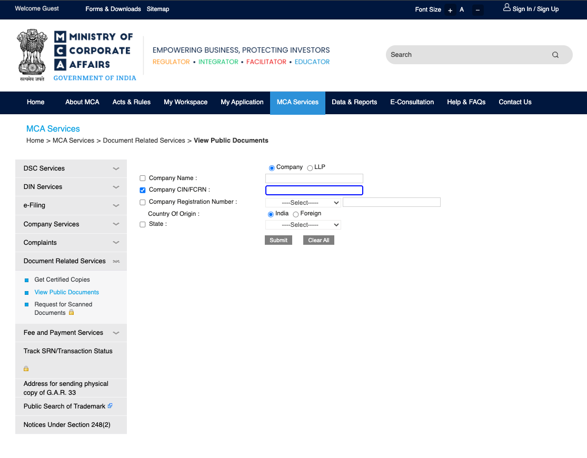Screen dimensions: 587x458
Task: Select the LLP radio button
Action: 310,167
